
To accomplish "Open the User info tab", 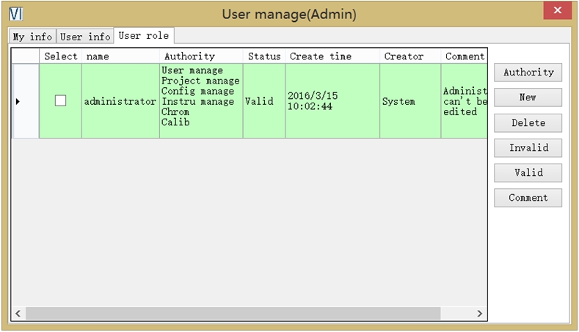I will click(x=85, y=37).
